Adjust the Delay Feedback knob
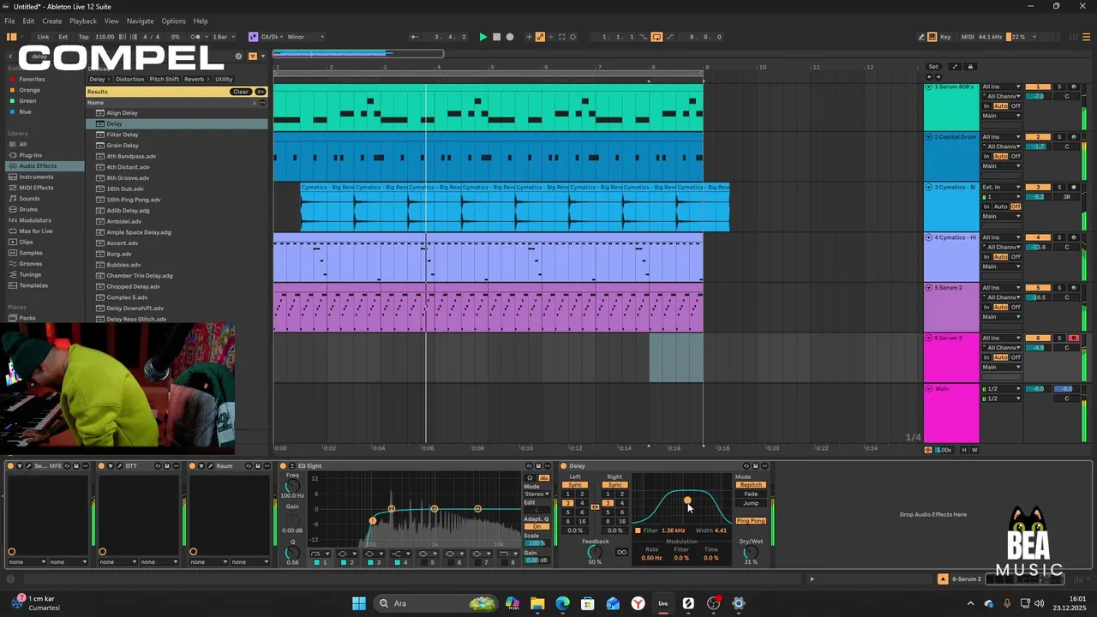The image size is (1097, 617). coord(595,553)
